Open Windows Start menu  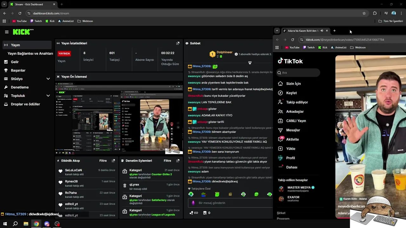5,224
